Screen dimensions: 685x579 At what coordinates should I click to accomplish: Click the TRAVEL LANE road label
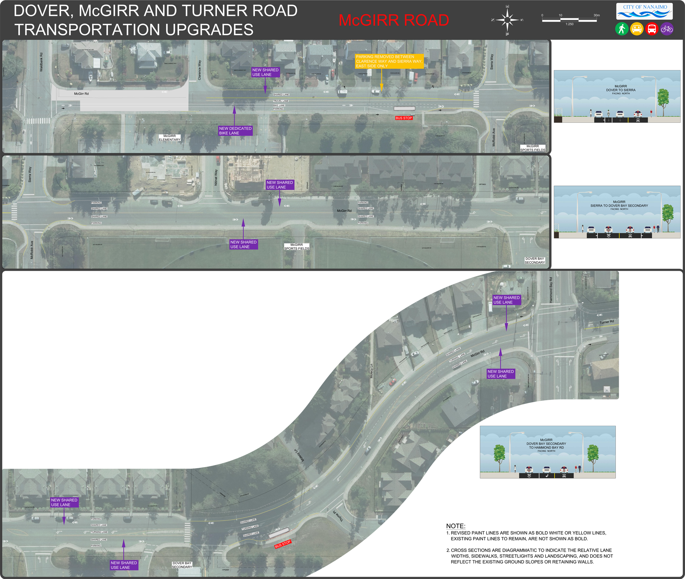[x=281, y=101]
